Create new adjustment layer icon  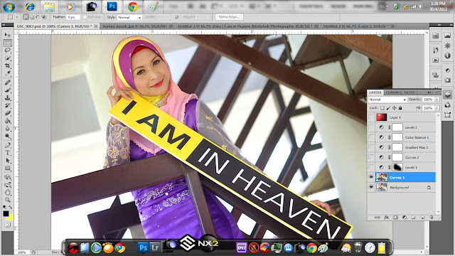[405, 217]
